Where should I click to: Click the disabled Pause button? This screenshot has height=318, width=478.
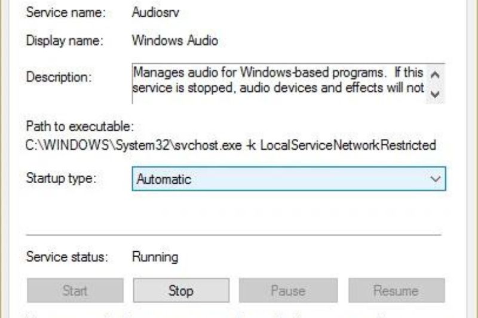coord(288,291)
